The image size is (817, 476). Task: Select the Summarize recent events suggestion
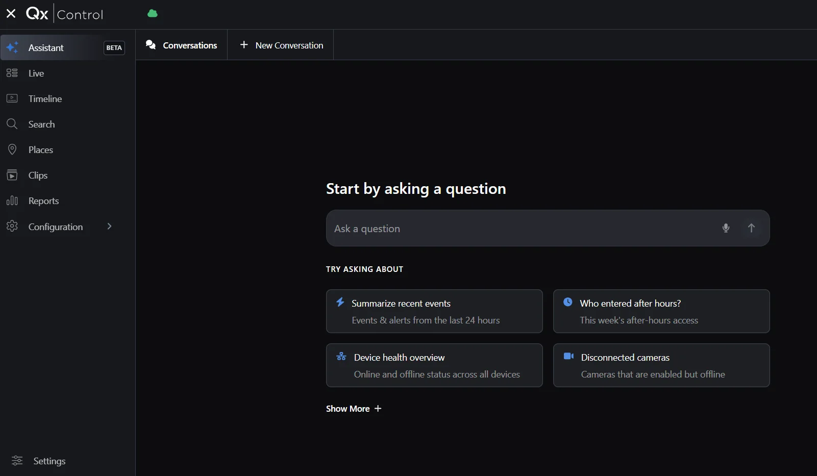(x=434, y=311)
